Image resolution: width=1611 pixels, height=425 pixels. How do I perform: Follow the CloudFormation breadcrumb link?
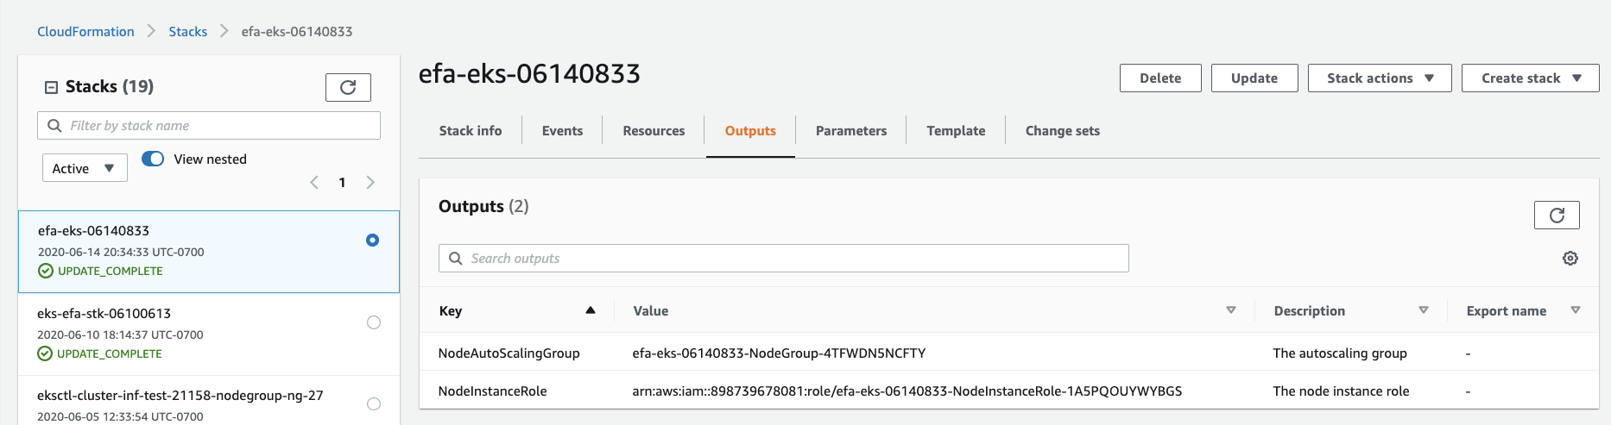pos(85,31)
